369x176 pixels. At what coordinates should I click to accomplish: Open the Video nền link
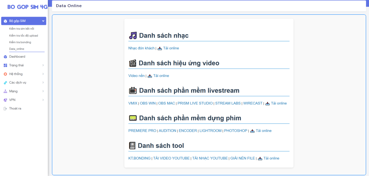tap(137, 76)
